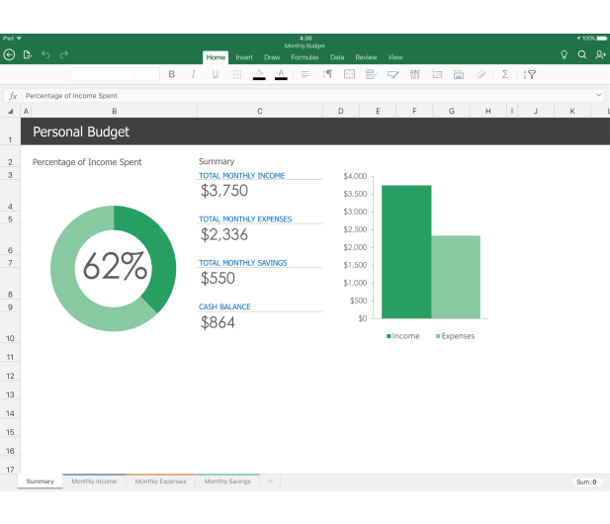Screen dimensions: 610x524
Task: Select column C header
Action: tap(260, 112)
